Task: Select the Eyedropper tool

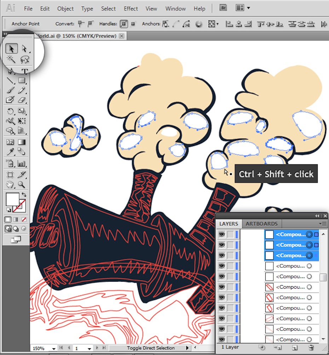Action: click(x=11, y=152)
